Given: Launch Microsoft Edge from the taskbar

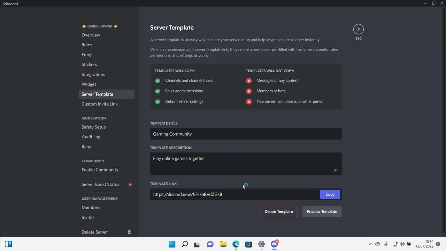Looking at the screenshot, I should click(236, 244).
